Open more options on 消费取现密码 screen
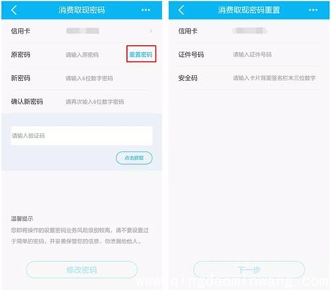The height and width of the screenshot is (291, 331). click(146, 10)
